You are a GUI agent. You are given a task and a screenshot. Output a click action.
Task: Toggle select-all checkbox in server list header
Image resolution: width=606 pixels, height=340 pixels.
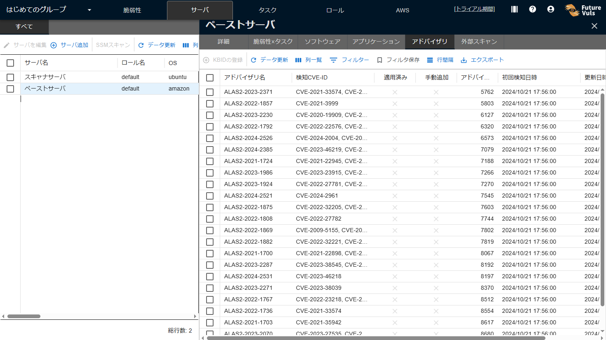click(x=10, y=63)
